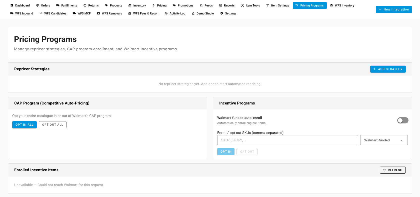Click the Item Tools scan icon
This screenshot has width=420, height=197.
click(x=242, y=5)
